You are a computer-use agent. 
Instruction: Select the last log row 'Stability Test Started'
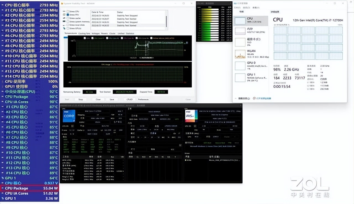point(128,25)
